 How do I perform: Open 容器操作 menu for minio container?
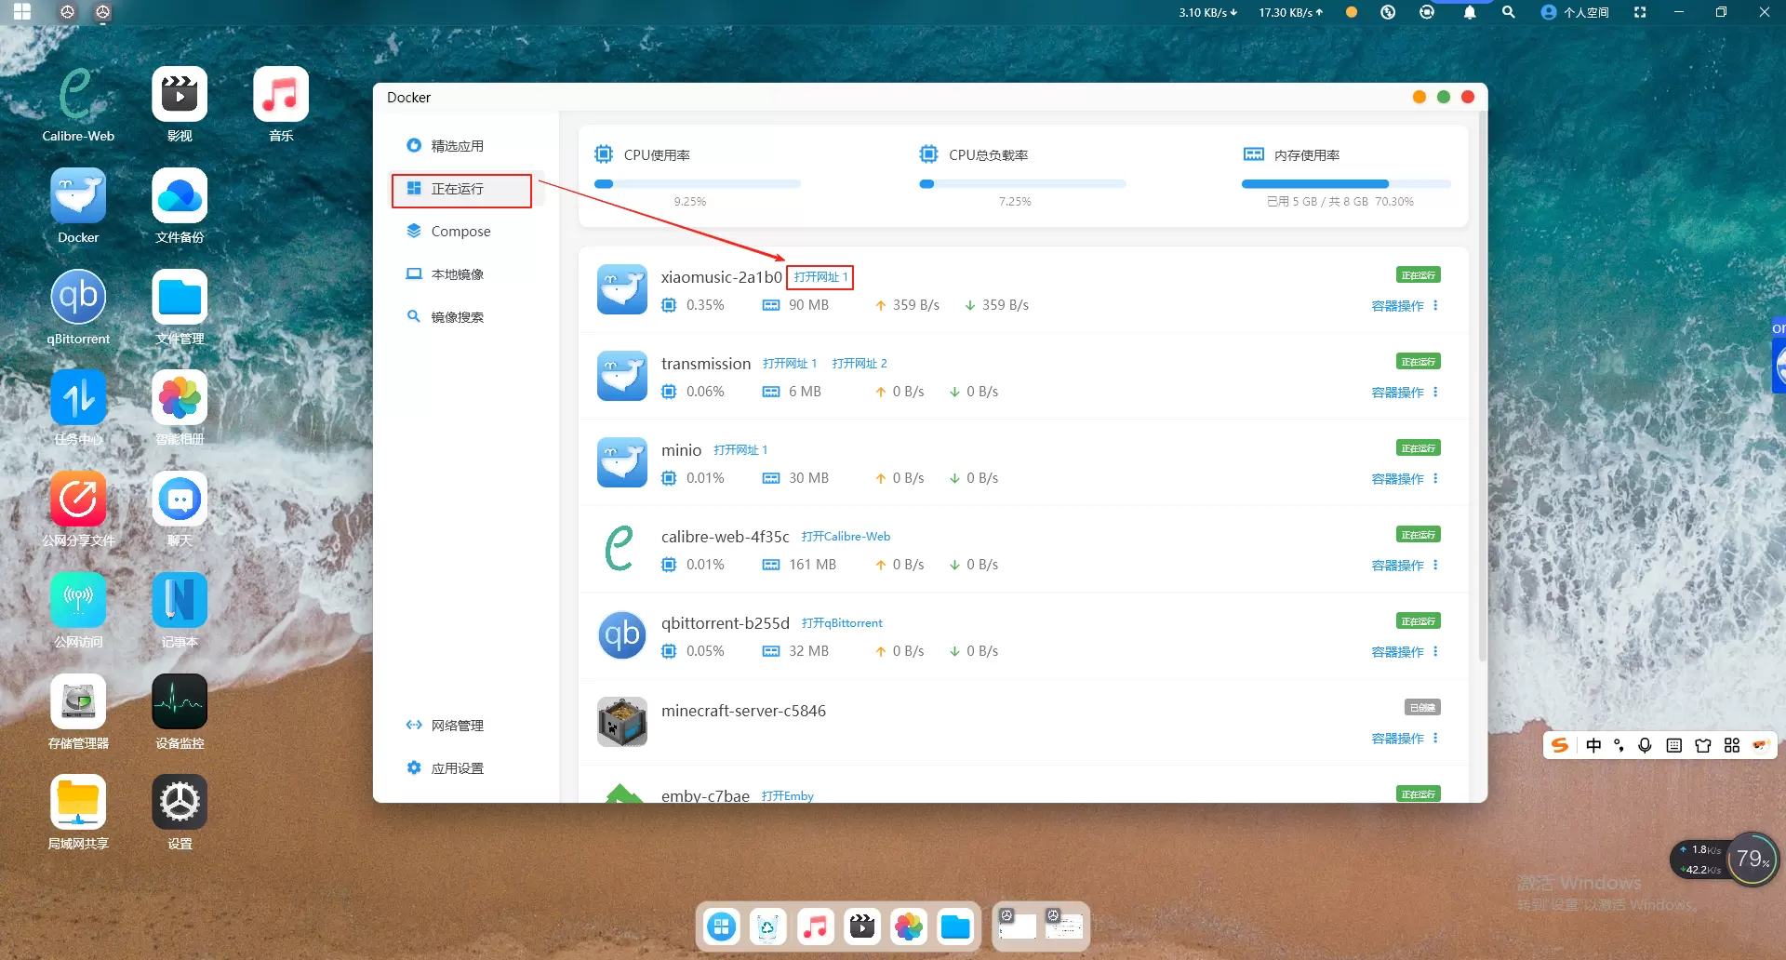(x=1405, y=479)
